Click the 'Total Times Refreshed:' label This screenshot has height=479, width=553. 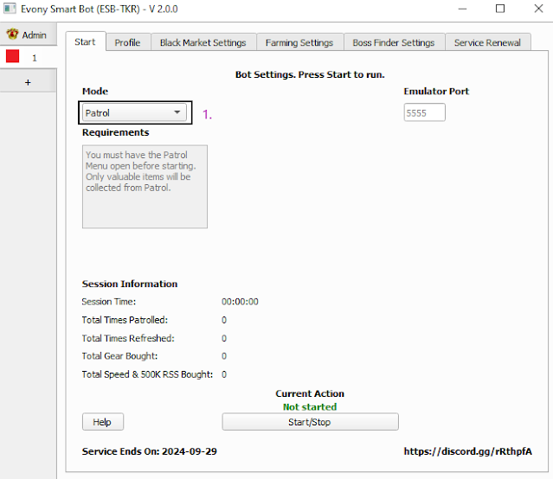click(128, 338)
